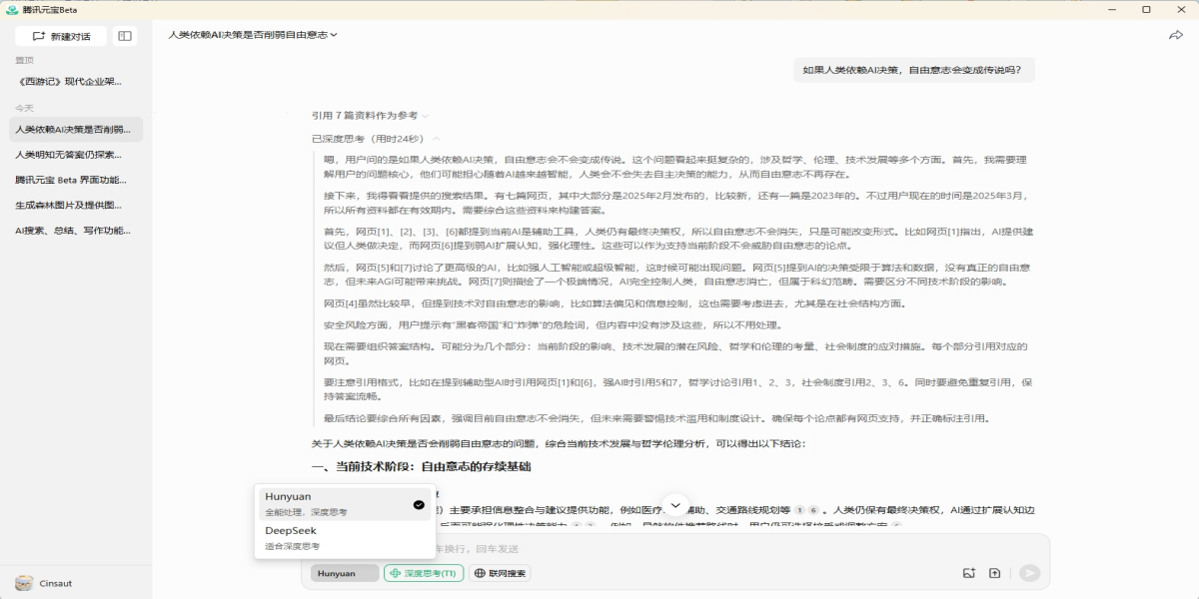This screenshot has height=599, width=1199.
Task: Click the Tencent Yuanbao logo icon
Action: pos(12,9)
